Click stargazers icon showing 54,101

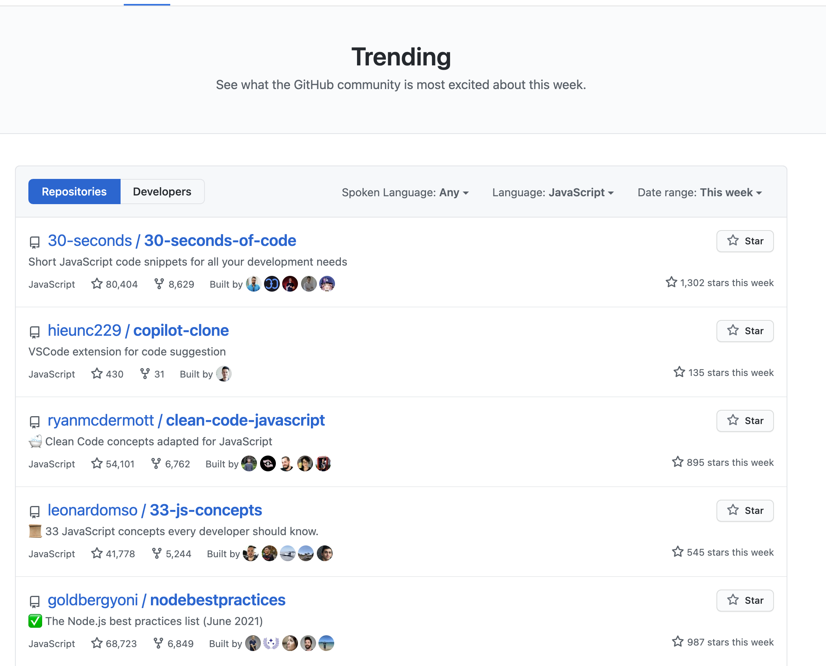(97, 463)
